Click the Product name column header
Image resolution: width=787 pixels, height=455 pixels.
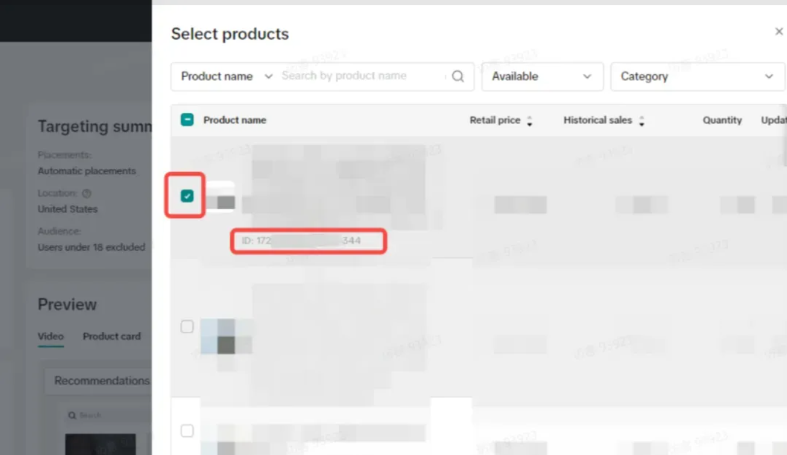[235, 120]
